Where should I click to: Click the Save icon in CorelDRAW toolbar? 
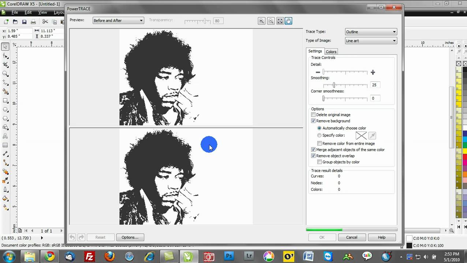(24, 22)
